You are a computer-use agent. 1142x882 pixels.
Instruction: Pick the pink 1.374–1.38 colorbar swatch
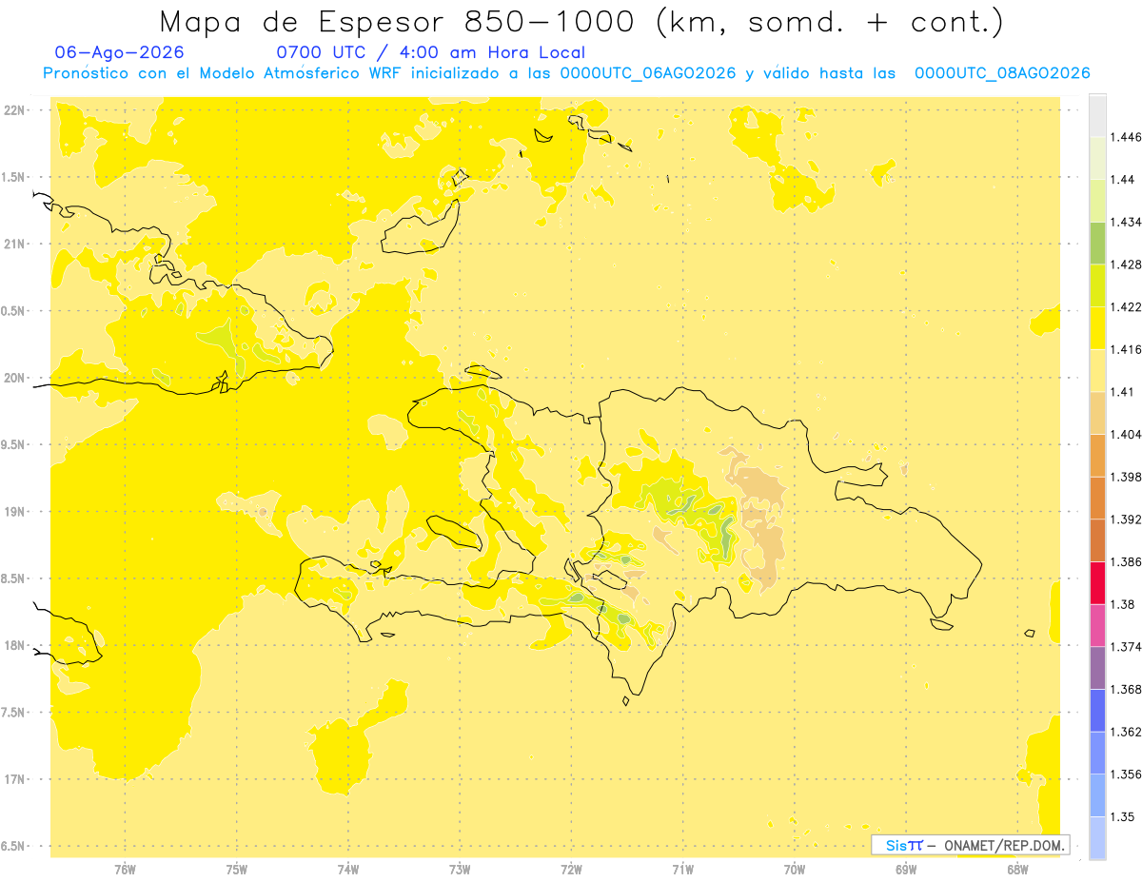1097,625
